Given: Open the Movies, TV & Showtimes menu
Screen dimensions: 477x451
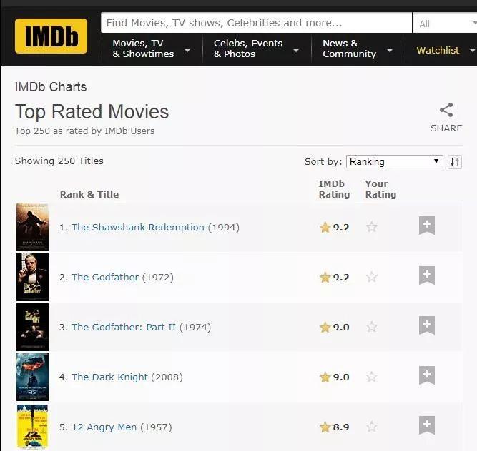Looking at the screenshot, I should click(x=152, y=49).
